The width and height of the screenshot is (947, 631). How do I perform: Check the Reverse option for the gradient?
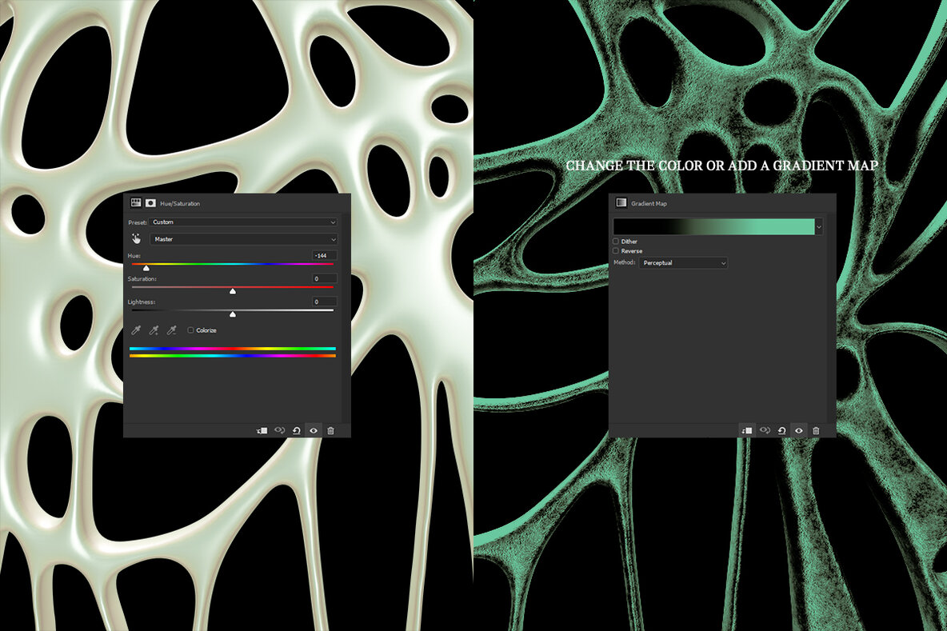(616, 250)
